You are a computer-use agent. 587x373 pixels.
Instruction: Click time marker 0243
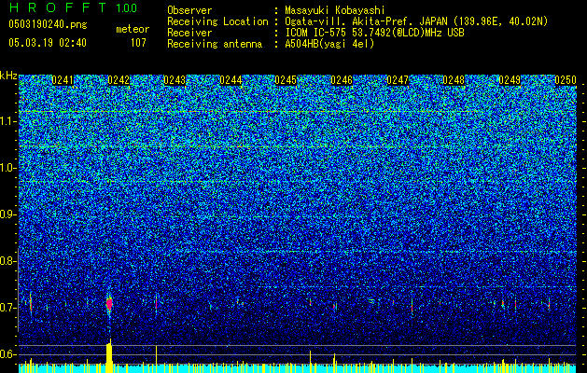(175, 80)
